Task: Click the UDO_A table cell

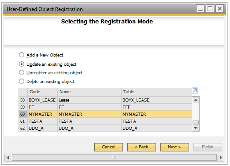Action: (x=156, y=128)
